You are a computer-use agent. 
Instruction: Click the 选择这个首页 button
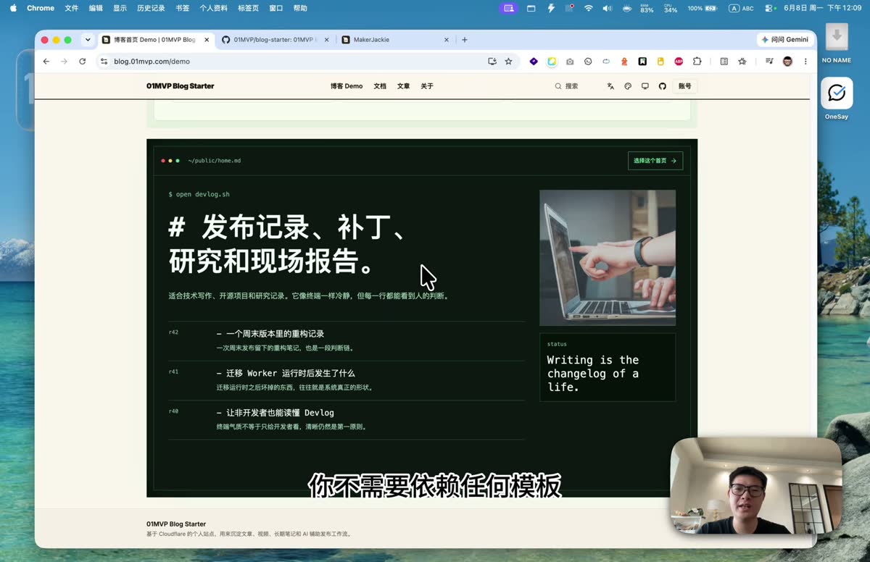pyautogui.click(x=655, y=161)
